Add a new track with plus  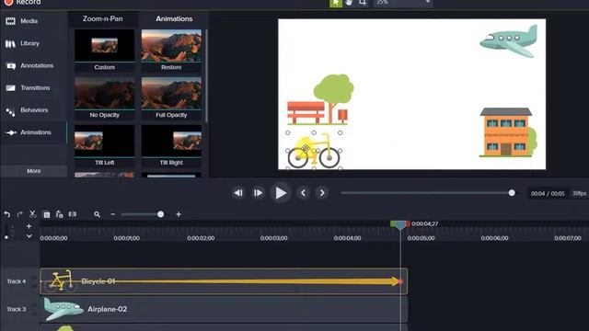point(29,226)
